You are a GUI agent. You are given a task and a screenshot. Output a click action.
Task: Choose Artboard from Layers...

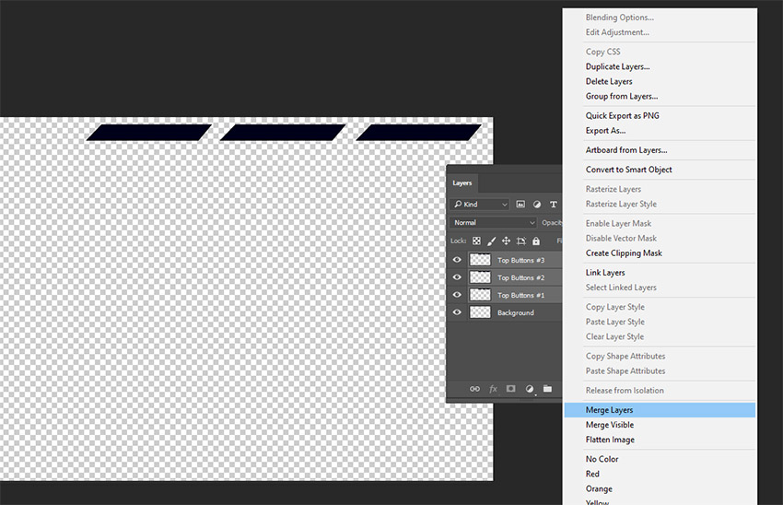(x=626, y=150)
